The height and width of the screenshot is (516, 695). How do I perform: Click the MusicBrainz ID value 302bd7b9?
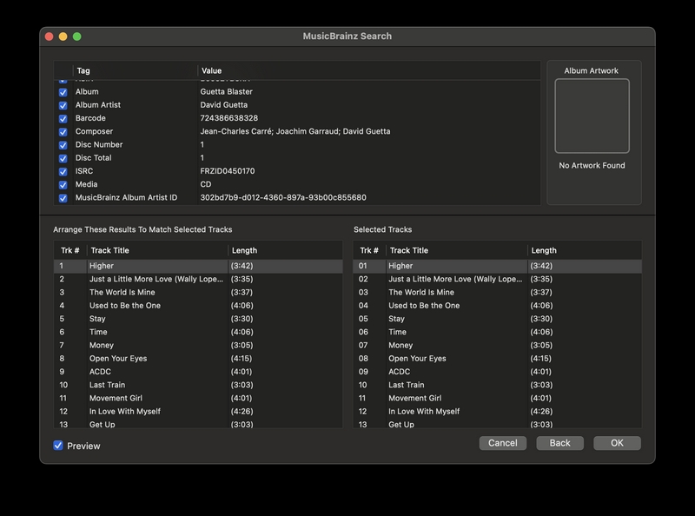(x=283, y=198)
